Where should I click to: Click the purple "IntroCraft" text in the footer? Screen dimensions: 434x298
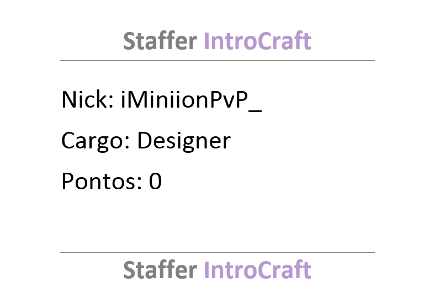(257, 269)
